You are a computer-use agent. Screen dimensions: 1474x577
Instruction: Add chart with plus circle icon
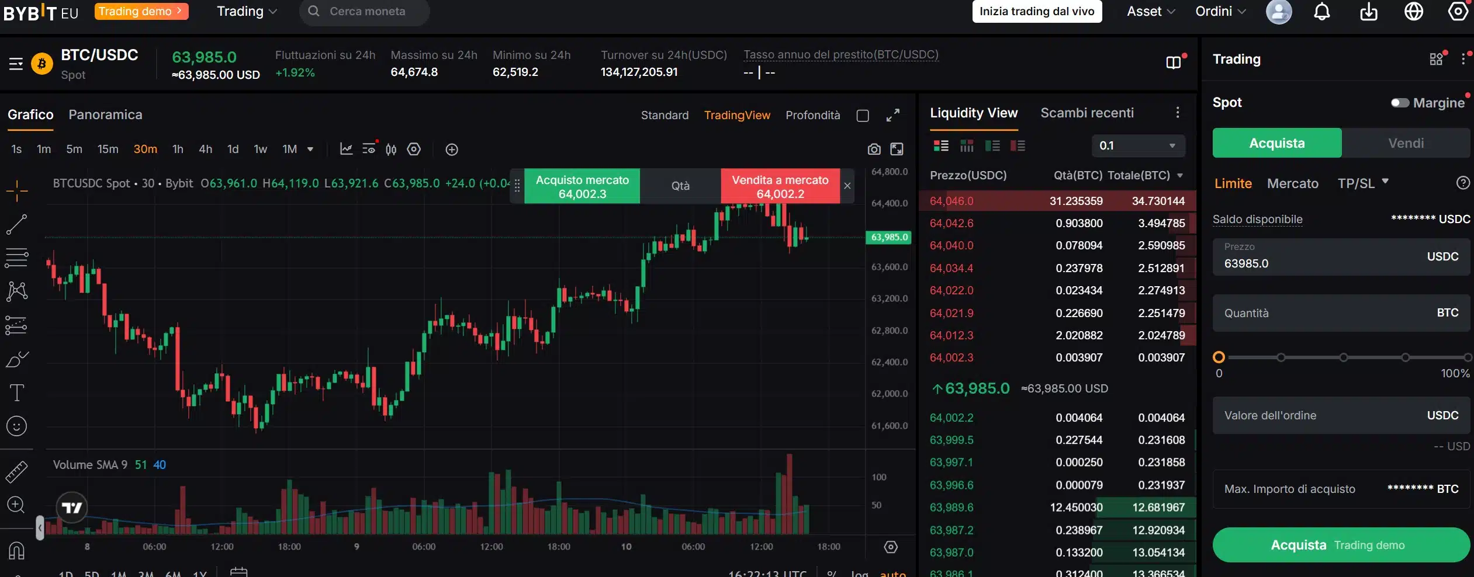tap(452, 150)
